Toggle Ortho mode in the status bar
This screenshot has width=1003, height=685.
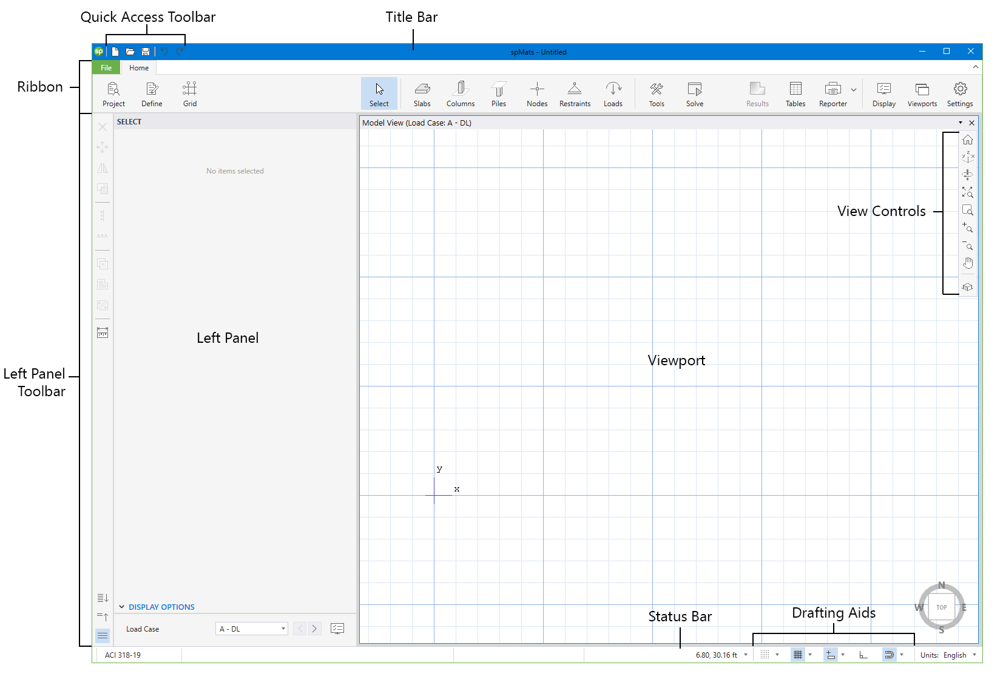pyautogui.click(x=863, y=655)
